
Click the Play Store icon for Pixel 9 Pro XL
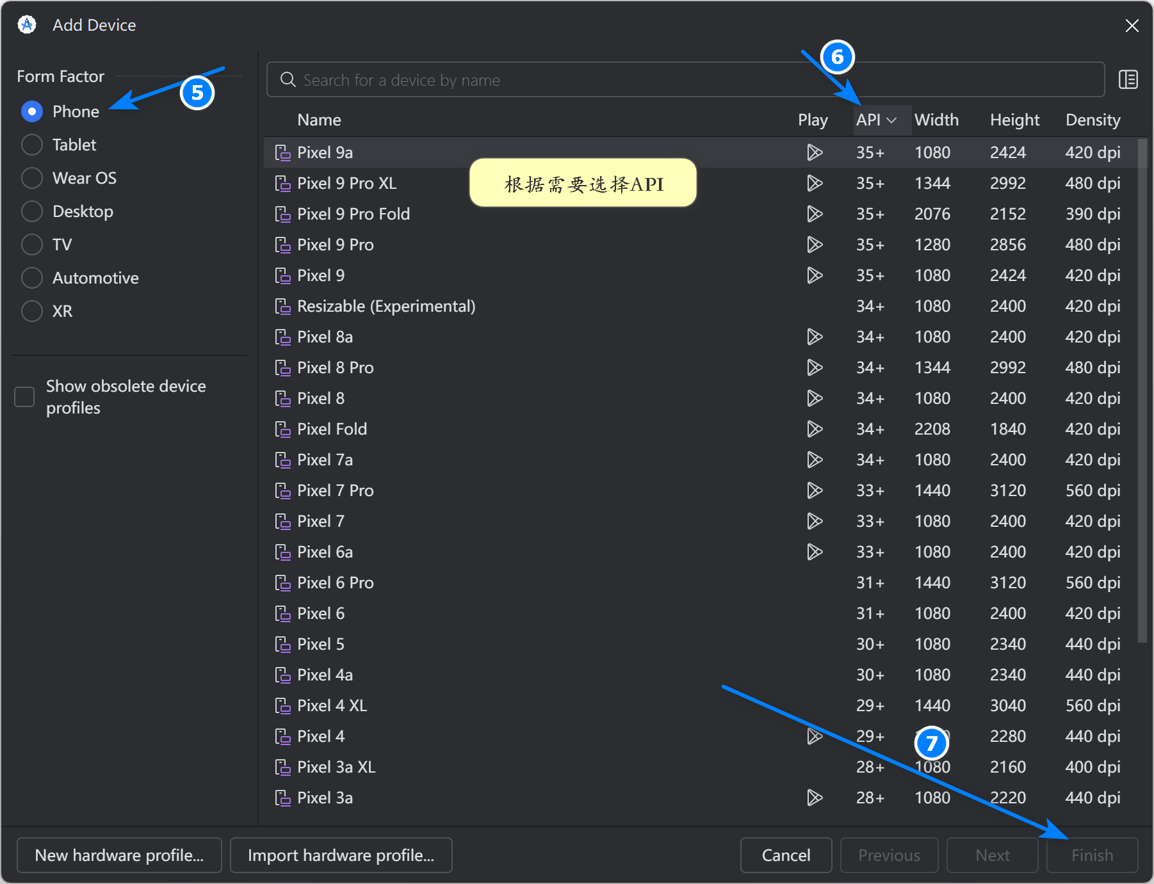click(x=815, y=183)
